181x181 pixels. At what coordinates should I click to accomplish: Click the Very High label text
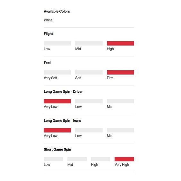pyautogui.click(x=122, y=165)
